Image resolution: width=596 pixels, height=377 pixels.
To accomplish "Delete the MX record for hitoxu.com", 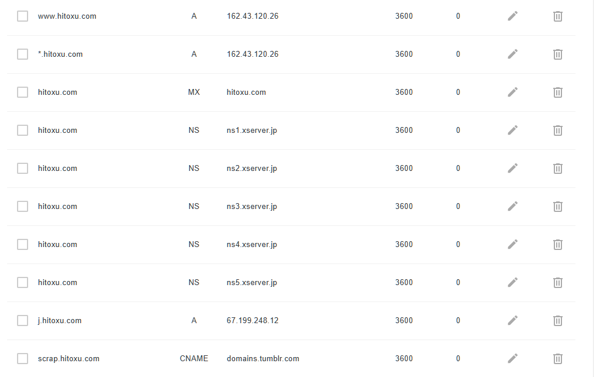I will pyautogui.click(x=558, y=92).
